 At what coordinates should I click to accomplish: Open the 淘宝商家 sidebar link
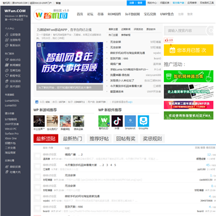coord(10,152)
